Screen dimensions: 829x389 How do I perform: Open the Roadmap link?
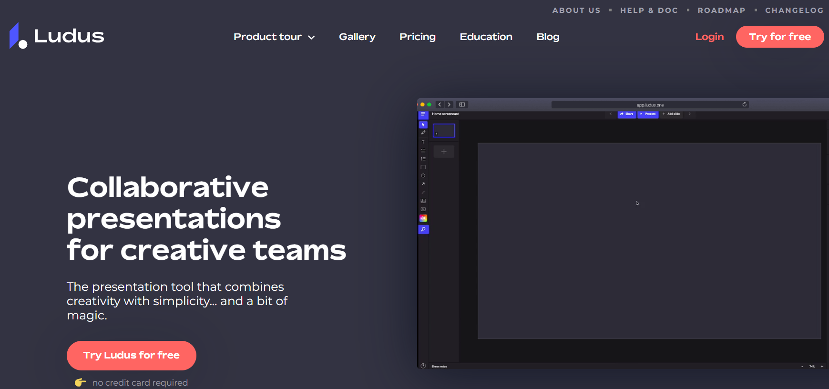click(x=721, y=10)
